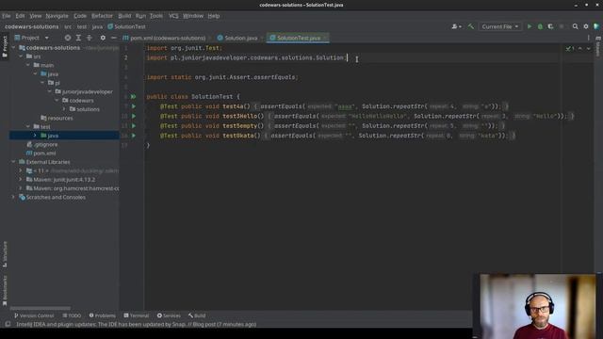Collapse the test folder arrow

(x=28, y=126)
